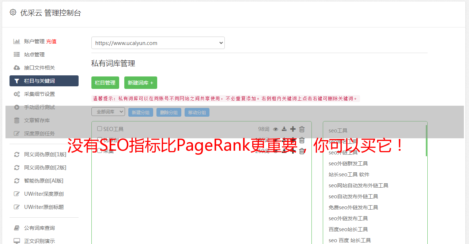Open UWriter深度原创 menu item
The width and height of the screenshot is (469, 244).
[44, 194]
